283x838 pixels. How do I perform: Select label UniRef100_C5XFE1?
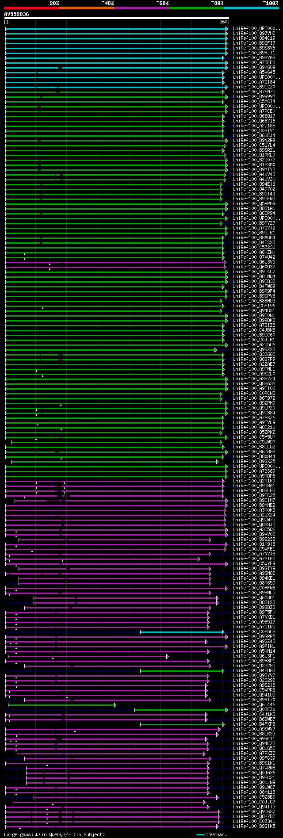click(254, 549)
